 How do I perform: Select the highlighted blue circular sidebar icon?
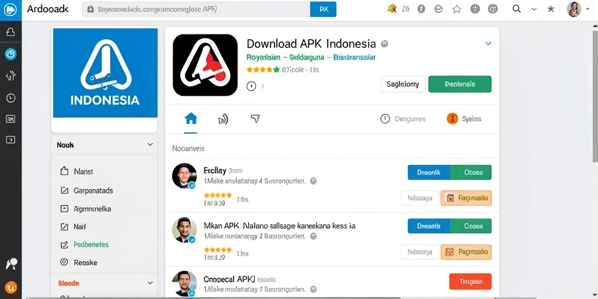(11, 54)
